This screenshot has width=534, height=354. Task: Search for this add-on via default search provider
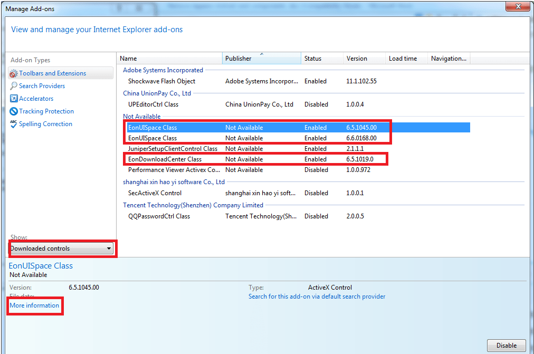pos(317,296)
